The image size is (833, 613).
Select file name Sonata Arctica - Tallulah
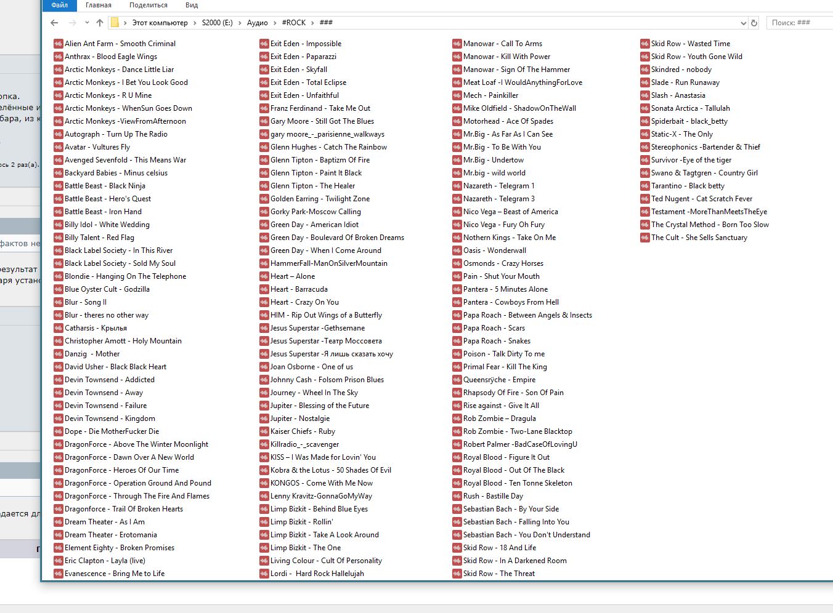[691, 108]
